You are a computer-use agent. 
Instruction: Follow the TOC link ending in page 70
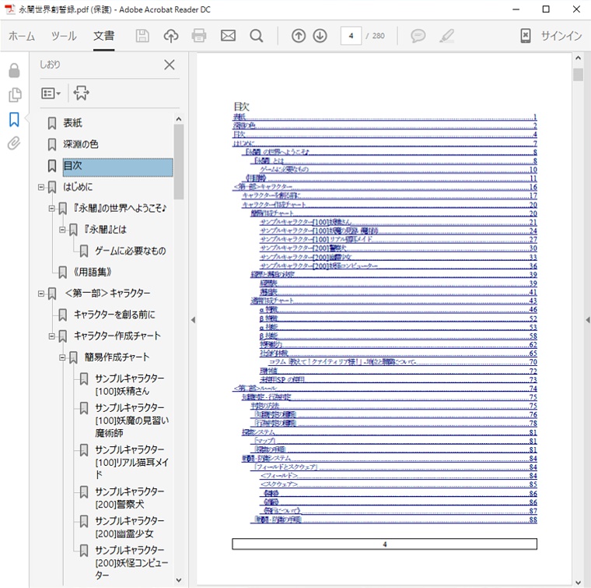pos(403,362)
